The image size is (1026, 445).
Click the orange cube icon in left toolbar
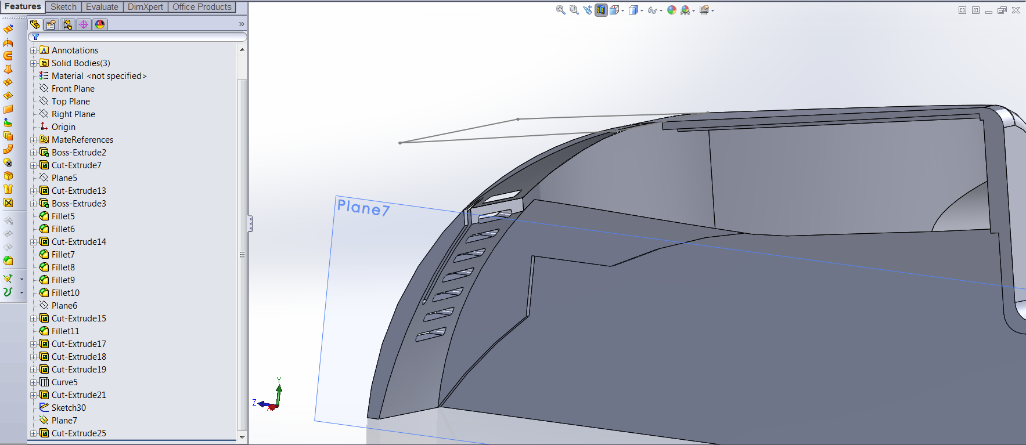click(x=8, y=176)
